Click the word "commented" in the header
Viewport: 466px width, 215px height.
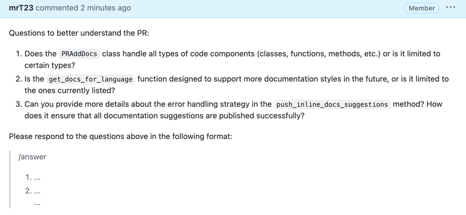click(x=57, y=8)
